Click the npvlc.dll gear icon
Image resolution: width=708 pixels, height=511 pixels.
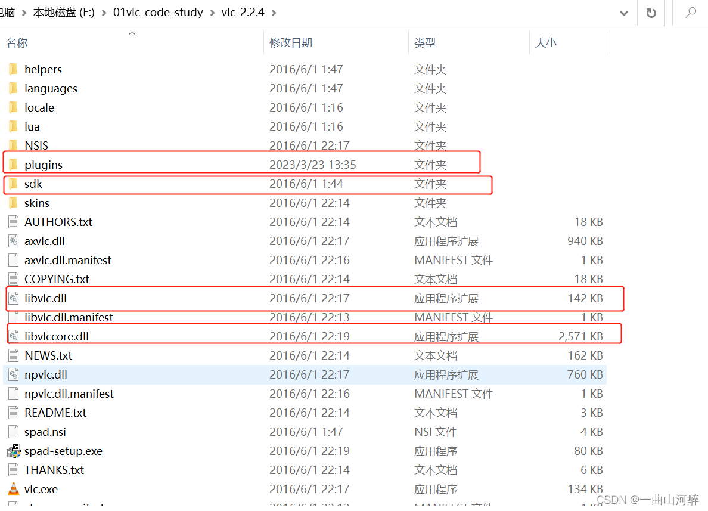(13, 374)
